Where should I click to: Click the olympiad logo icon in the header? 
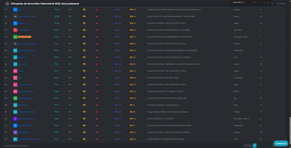[7, 3]
